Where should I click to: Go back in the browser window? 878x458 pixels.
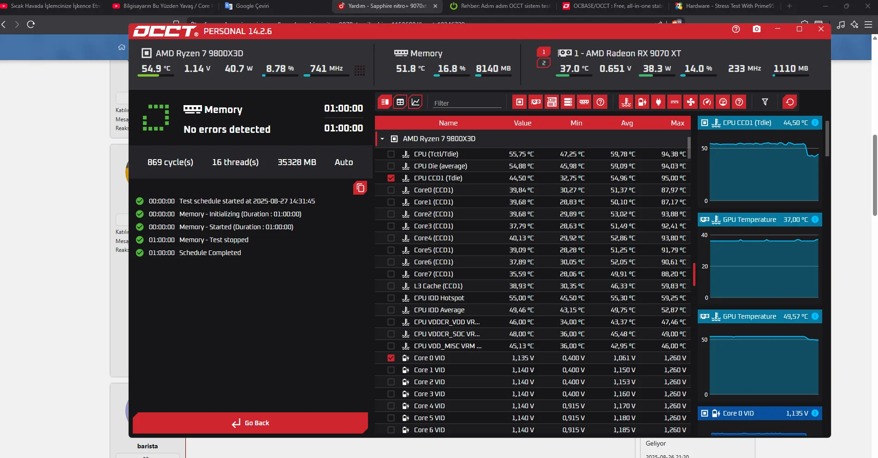pos(4,24)
